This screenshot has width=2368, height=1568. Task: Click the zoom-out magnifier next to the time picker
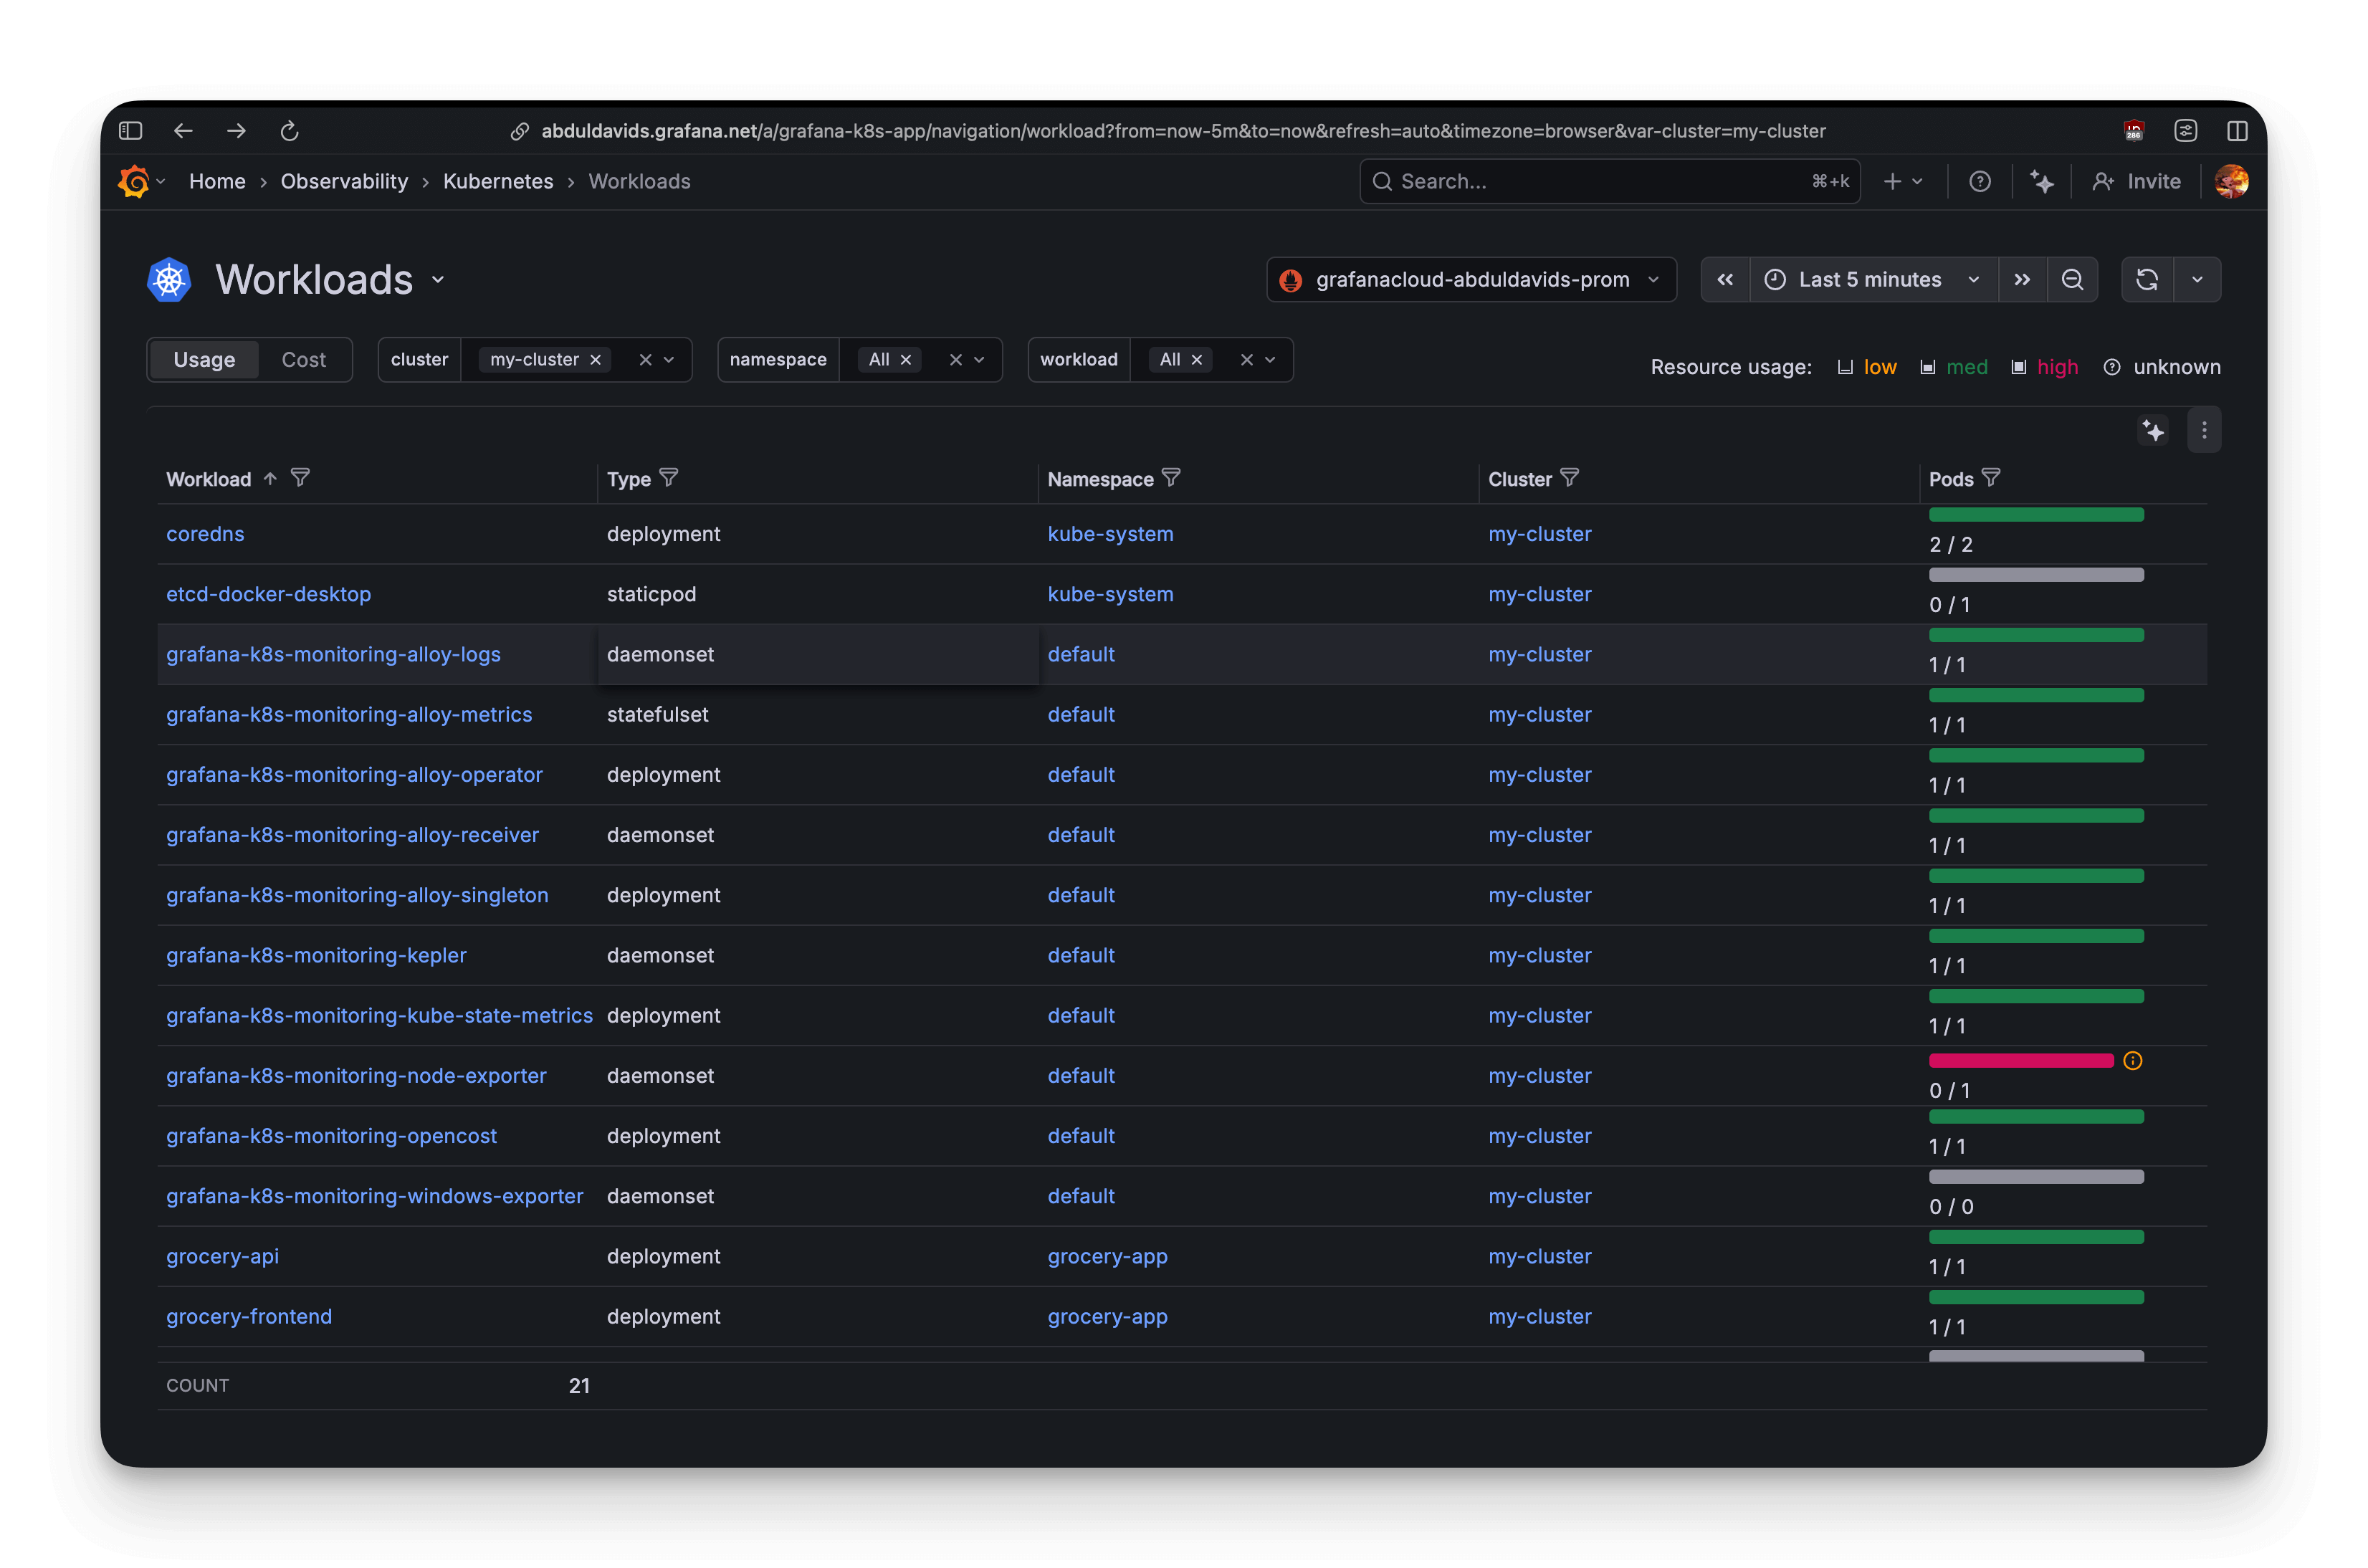point(2073,279)
